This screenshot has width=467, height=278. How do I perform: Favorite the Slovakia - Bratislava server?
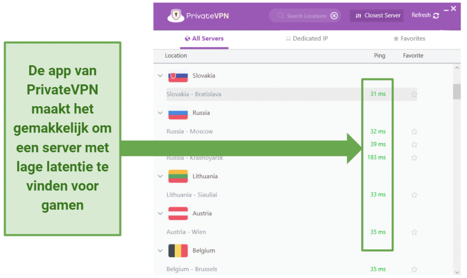coord(414,94)
